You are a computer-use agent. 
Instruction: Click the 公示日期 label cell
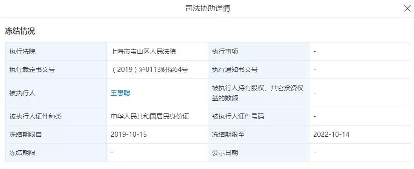click(259, 153)
